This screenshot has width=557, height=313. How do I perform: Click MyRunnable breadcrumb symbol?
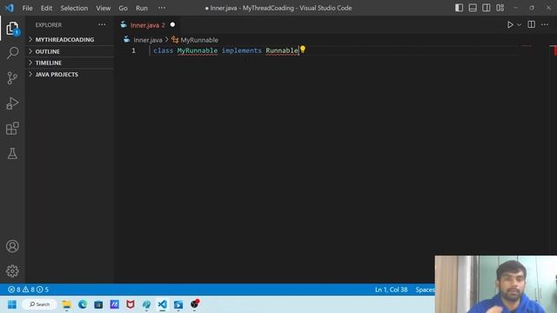pyautogui.click(x=199, y=40)
